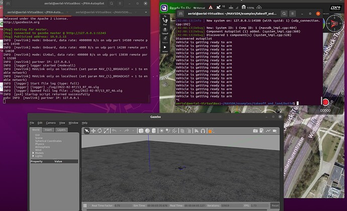Click the Ready To Fly status text
The image size is (347, 211).
pos(180,8)
